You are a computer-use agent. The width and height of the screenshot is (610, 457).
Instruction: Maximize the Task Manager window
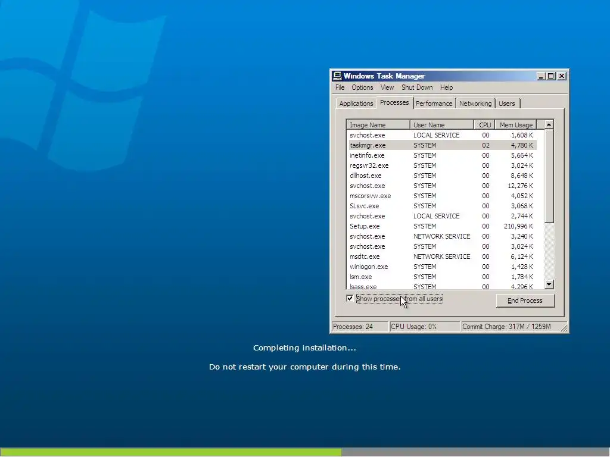(x=551, y=76)
